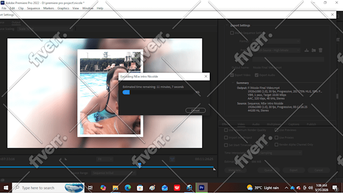343x193 pixels.
Task: Click the blue preview timeline bar
Action: 106,167
